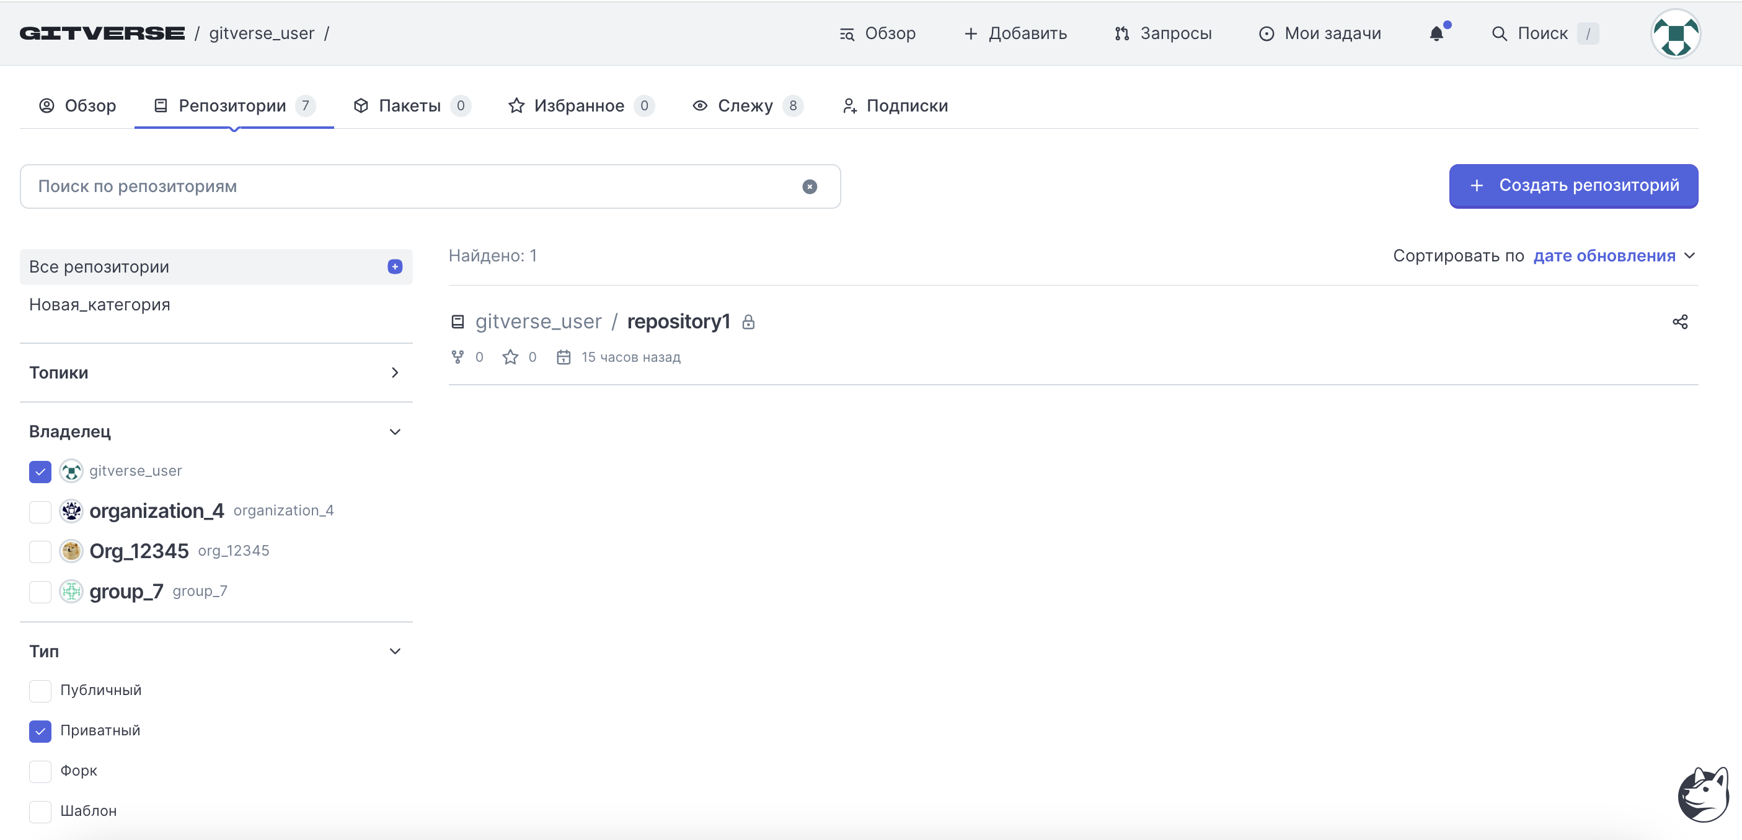Click the gitverse_user avatar in the owner filter

(71, 471)
